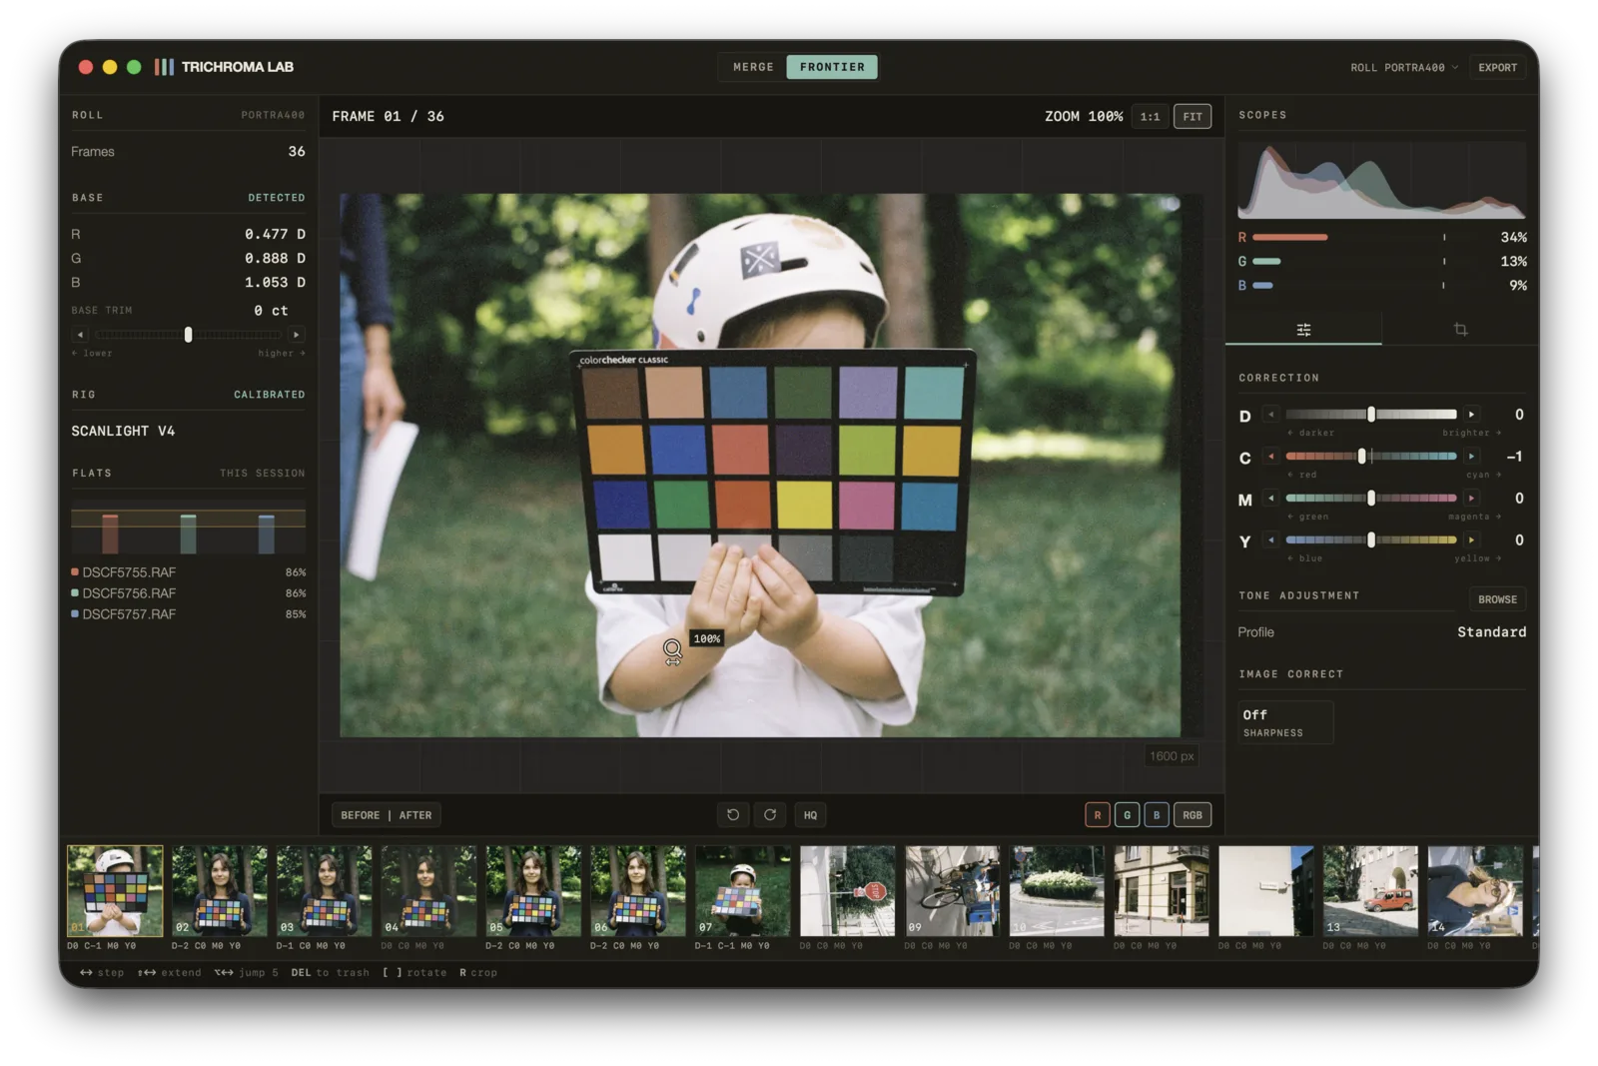
Task: Select frame 03 thumbnail in filmstrip
Action: [325, 891]
